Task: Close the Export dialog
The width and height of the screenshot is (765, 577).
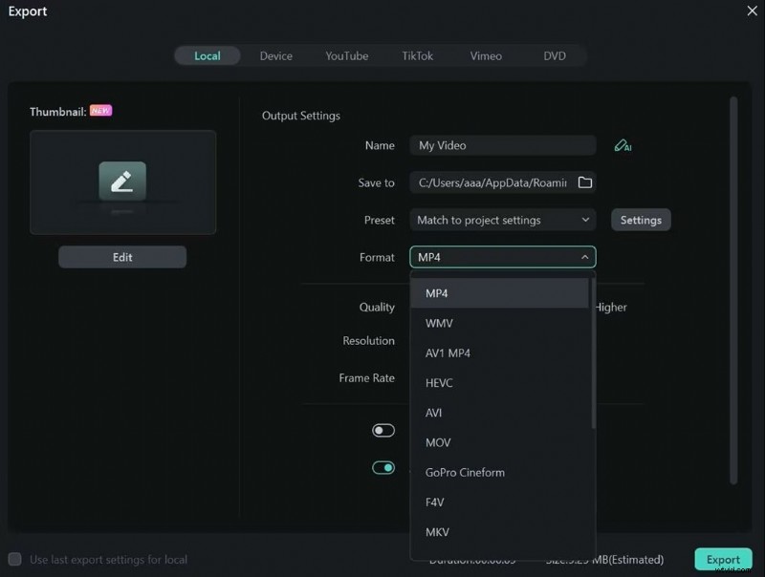Action: (752, 11)
